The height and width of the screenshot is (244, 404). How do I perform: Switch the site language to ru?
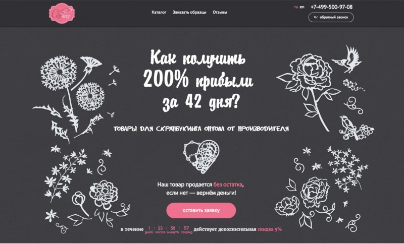pyautogui.click(x=296, y=7)
